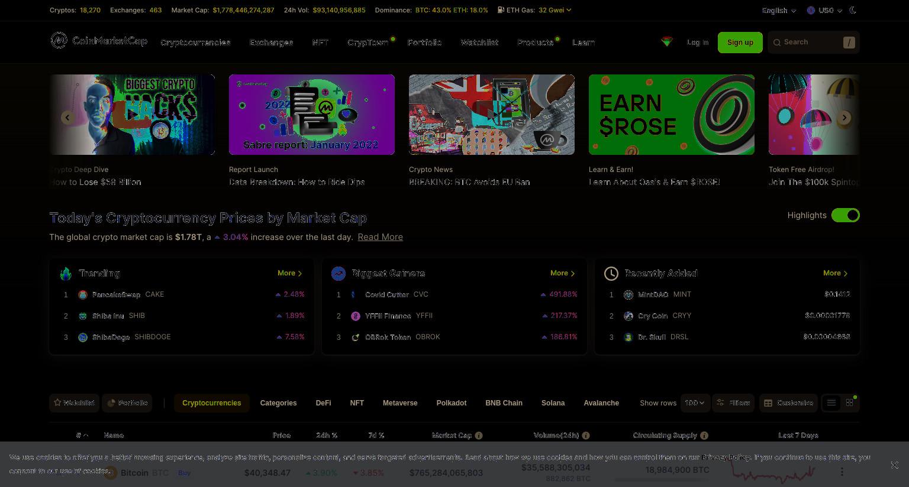Click the MintDAO coin icon
909x487 pixels.
pyautogui.click(x=628, y=294)
